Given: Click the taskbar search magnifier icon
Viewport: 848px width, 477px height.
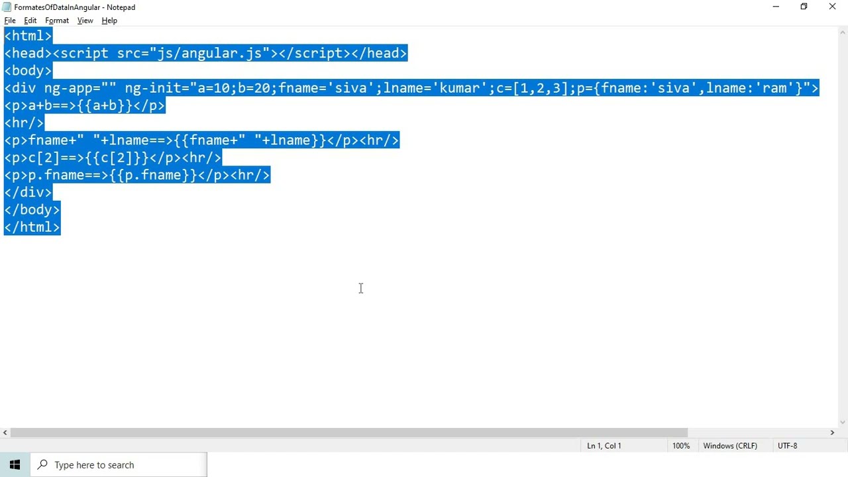Looking at the screenshot, I should (42, 465).
